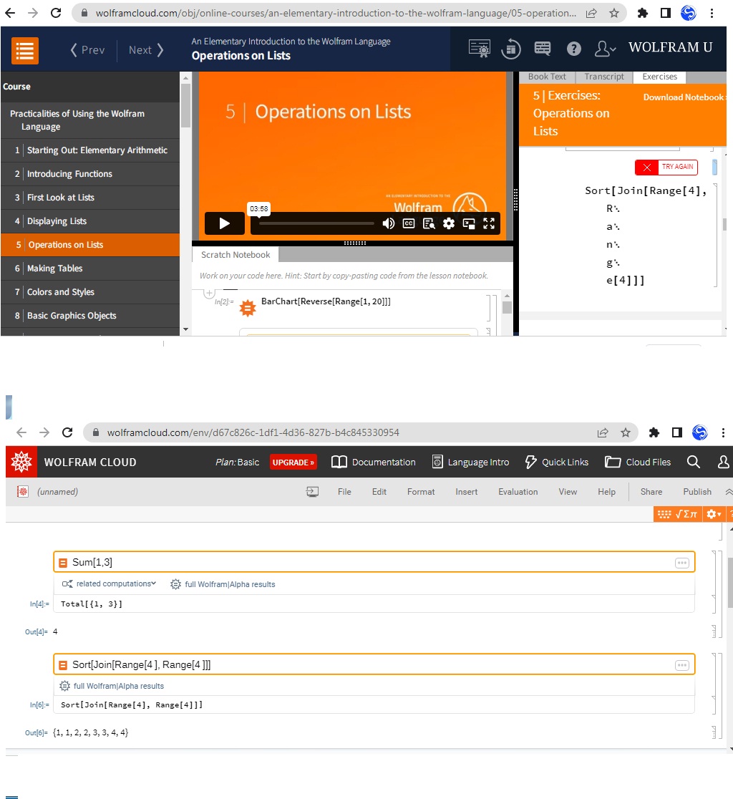Seek on the video progress bar

[316, 223]
